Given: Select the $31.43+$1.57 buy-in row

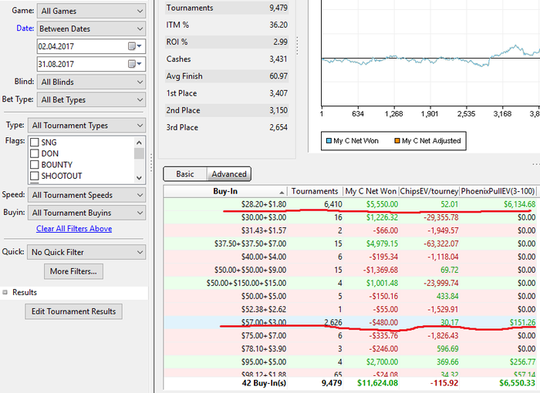Looking at the screenshot, I should coord(350,230).
